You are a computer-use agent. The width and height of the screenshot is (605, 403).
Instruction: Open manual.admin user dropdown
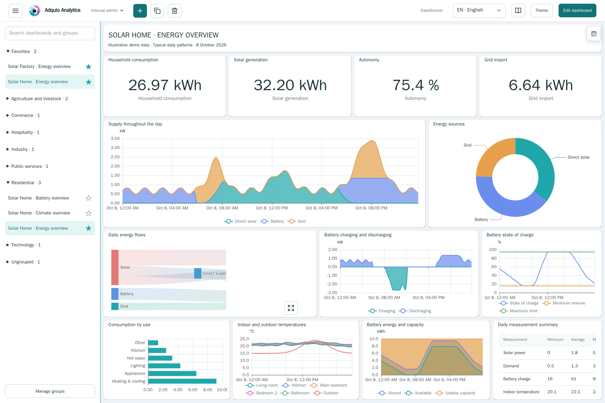pyautogui.click(x=107, y=10)
